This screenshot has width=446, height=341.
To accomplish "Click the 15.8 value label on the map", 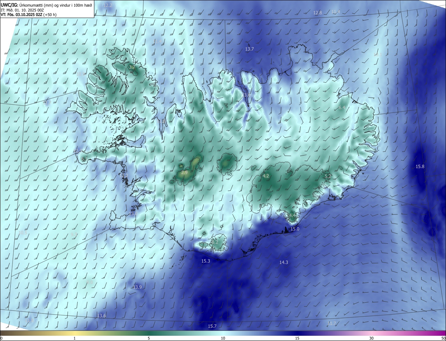I will (x=420, y=166).
